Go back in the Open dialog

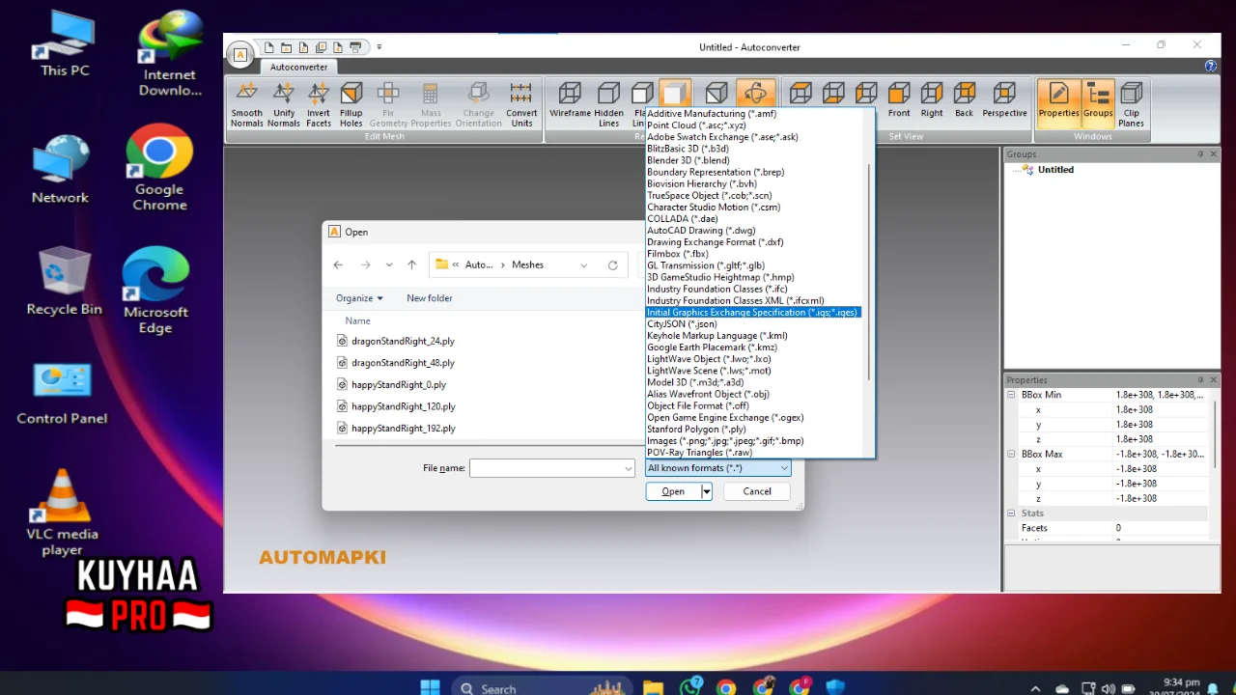point(338,264)
